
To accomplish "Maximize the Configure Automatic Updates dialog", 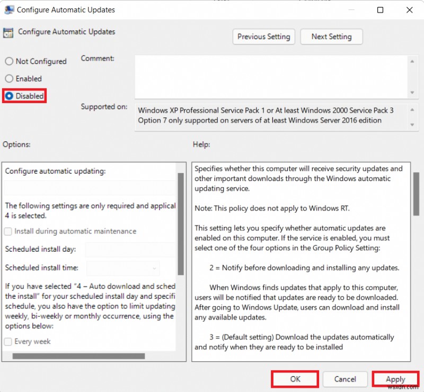I will [x=380, y=10].
